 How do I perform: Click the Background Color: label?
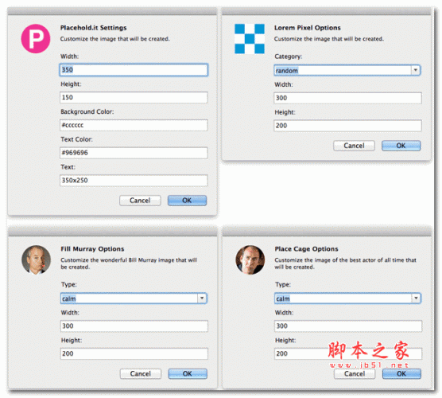(87, 111)
